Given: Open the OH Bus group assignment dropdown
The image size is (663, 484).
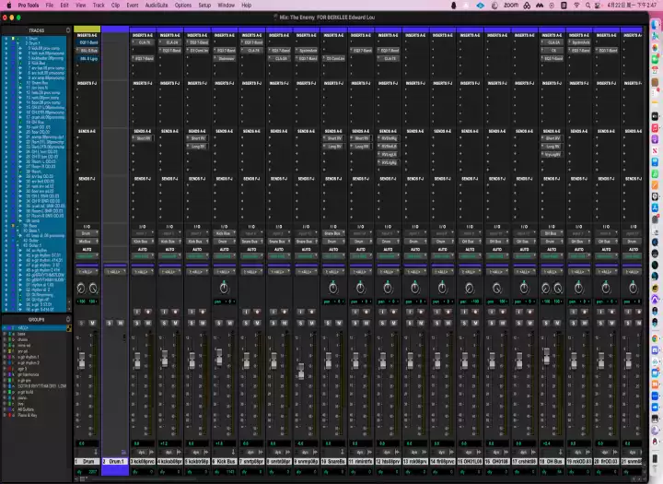Looking at the screenshot, I should (x=552, y=271).
